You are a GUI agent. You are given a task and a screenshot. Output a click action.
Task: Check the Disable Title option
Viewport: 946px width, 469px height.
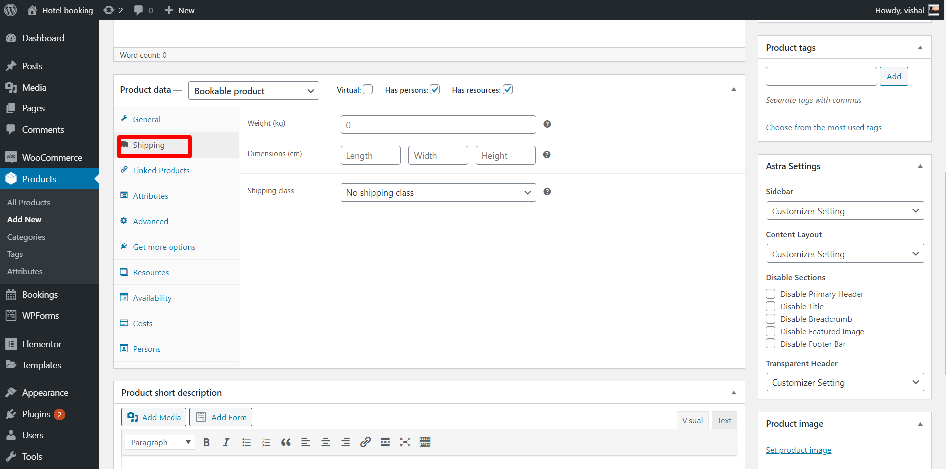point(771,306)
